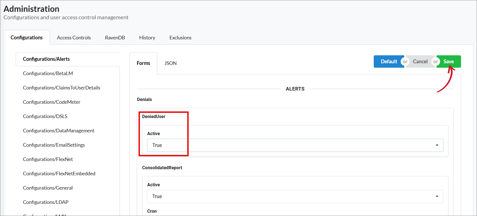Switch to the JSON sub-tab
This screenshot has height=216, width=477.
tap(170, 63)
